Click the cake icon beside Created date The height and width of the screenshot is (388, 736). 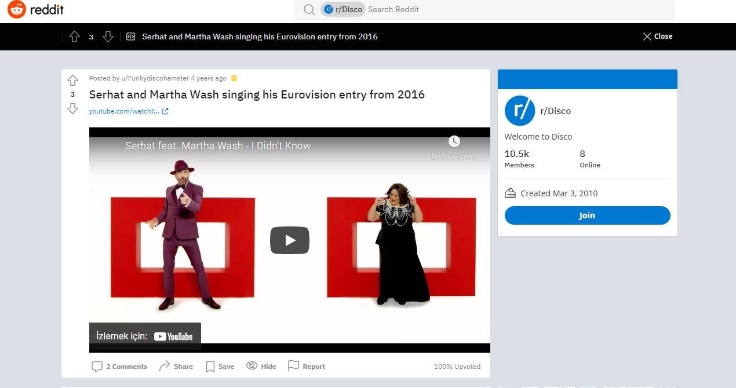[x=511, y=193]
